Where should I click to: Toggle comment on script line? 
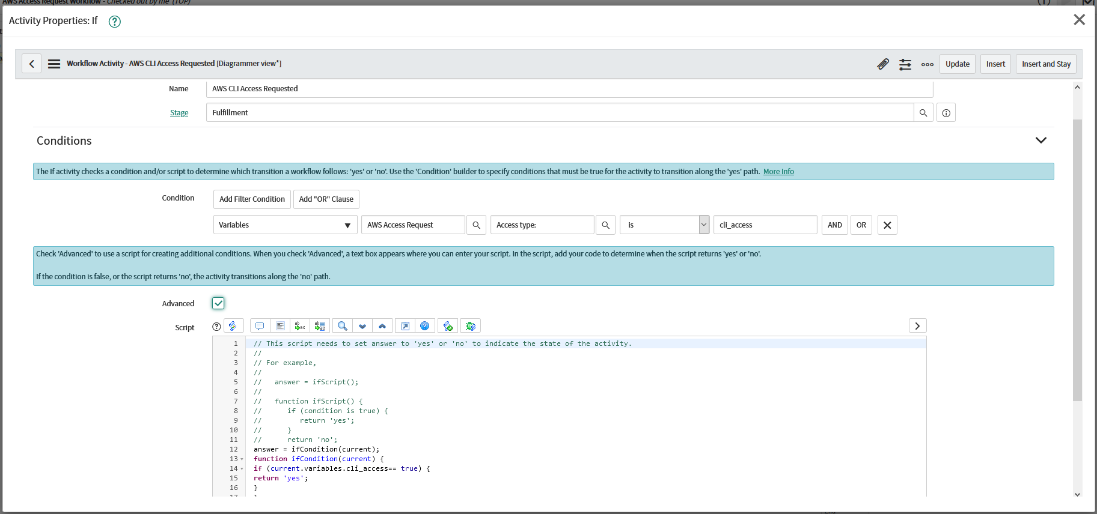[260, 326]
